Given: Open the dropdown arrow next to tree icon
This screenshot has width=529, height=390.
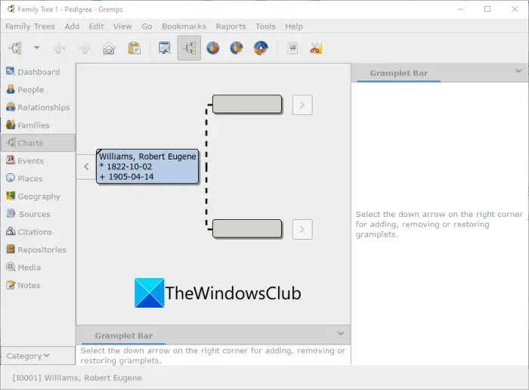Looking at the screenshot, I should 37,48.
